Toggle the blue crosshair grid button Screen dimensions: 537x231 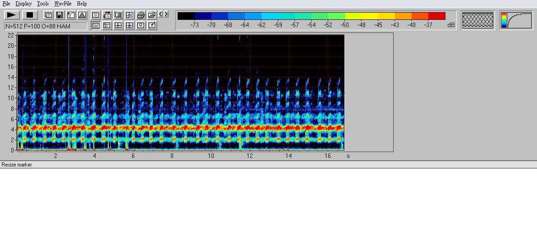click(x=129, y=26)
